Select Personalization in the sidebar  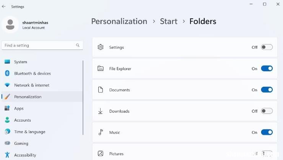coord(42,96)
